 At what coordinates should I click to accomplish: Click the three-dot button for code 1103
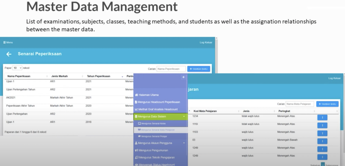tap(322, 133)
